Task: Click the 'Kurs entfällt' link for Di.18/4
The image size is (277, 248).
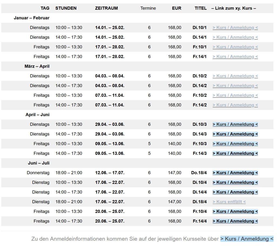Action: 229,202
